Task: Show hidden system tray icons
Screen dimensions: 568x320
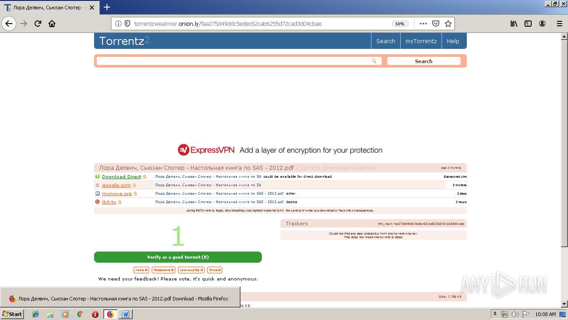Action: tap(495, 314)
